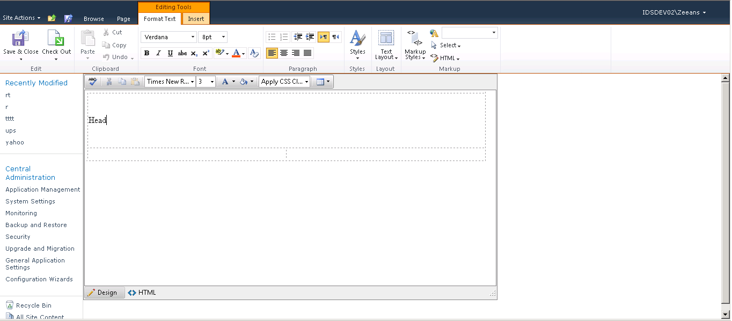Switch to the Insert tab
Viewport: 732px width, 321px height.
[x=196, y=19]
